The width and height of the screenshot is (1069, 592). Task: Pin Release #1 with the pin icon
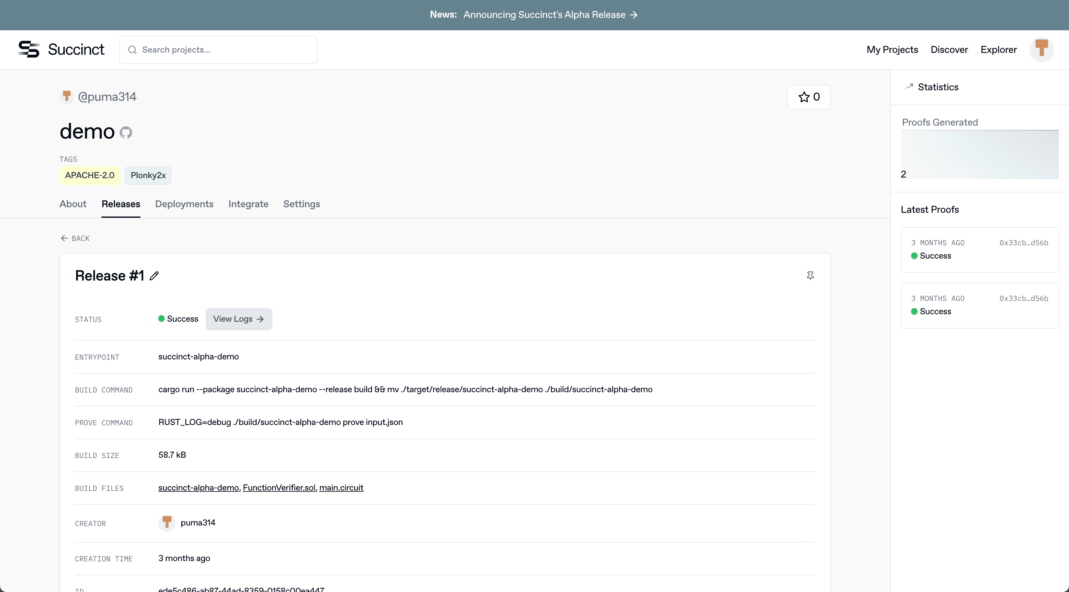[810, 276]
